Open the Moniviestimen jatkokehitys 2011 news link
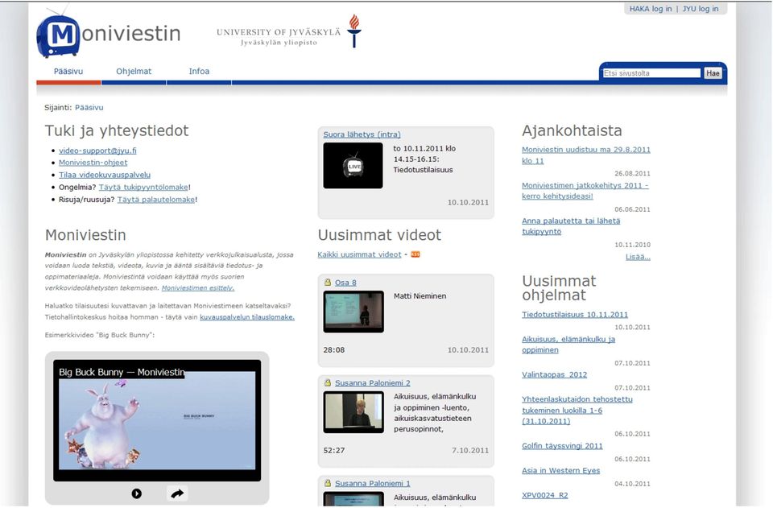 [585, 191]
